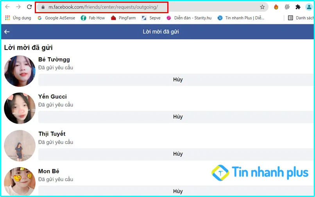Open the PingFarm bookmark

pyautogui.click(x=123, y=18)
